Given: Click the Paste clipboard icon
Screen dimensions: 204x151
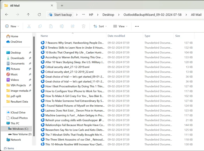Looking at the screenshot, I should coord(51,26).
